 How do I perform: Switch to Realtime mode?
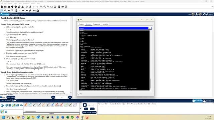click(x=197, y=101)
